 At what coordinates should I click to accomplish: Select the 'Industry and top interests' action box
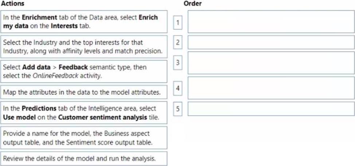point(84,47)
